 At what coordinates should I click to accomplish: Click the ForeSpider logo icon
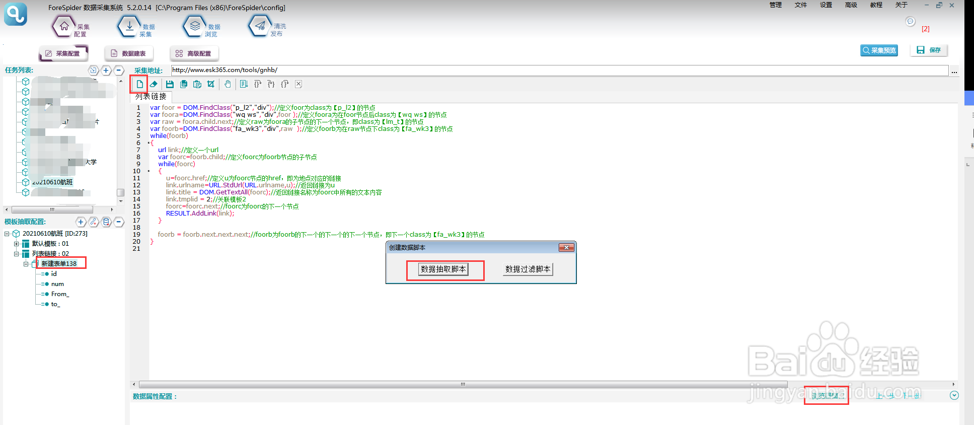pos(16,14)
